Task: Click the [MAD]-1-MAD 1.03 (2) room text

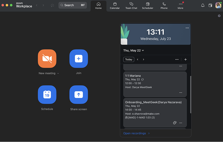Action: [x=141, y=118]
